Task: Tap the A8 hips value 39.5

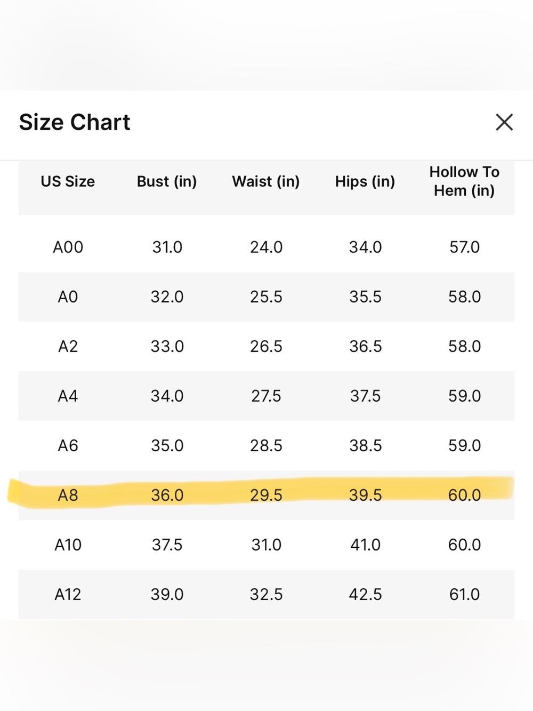Action: tap(365, 495)
